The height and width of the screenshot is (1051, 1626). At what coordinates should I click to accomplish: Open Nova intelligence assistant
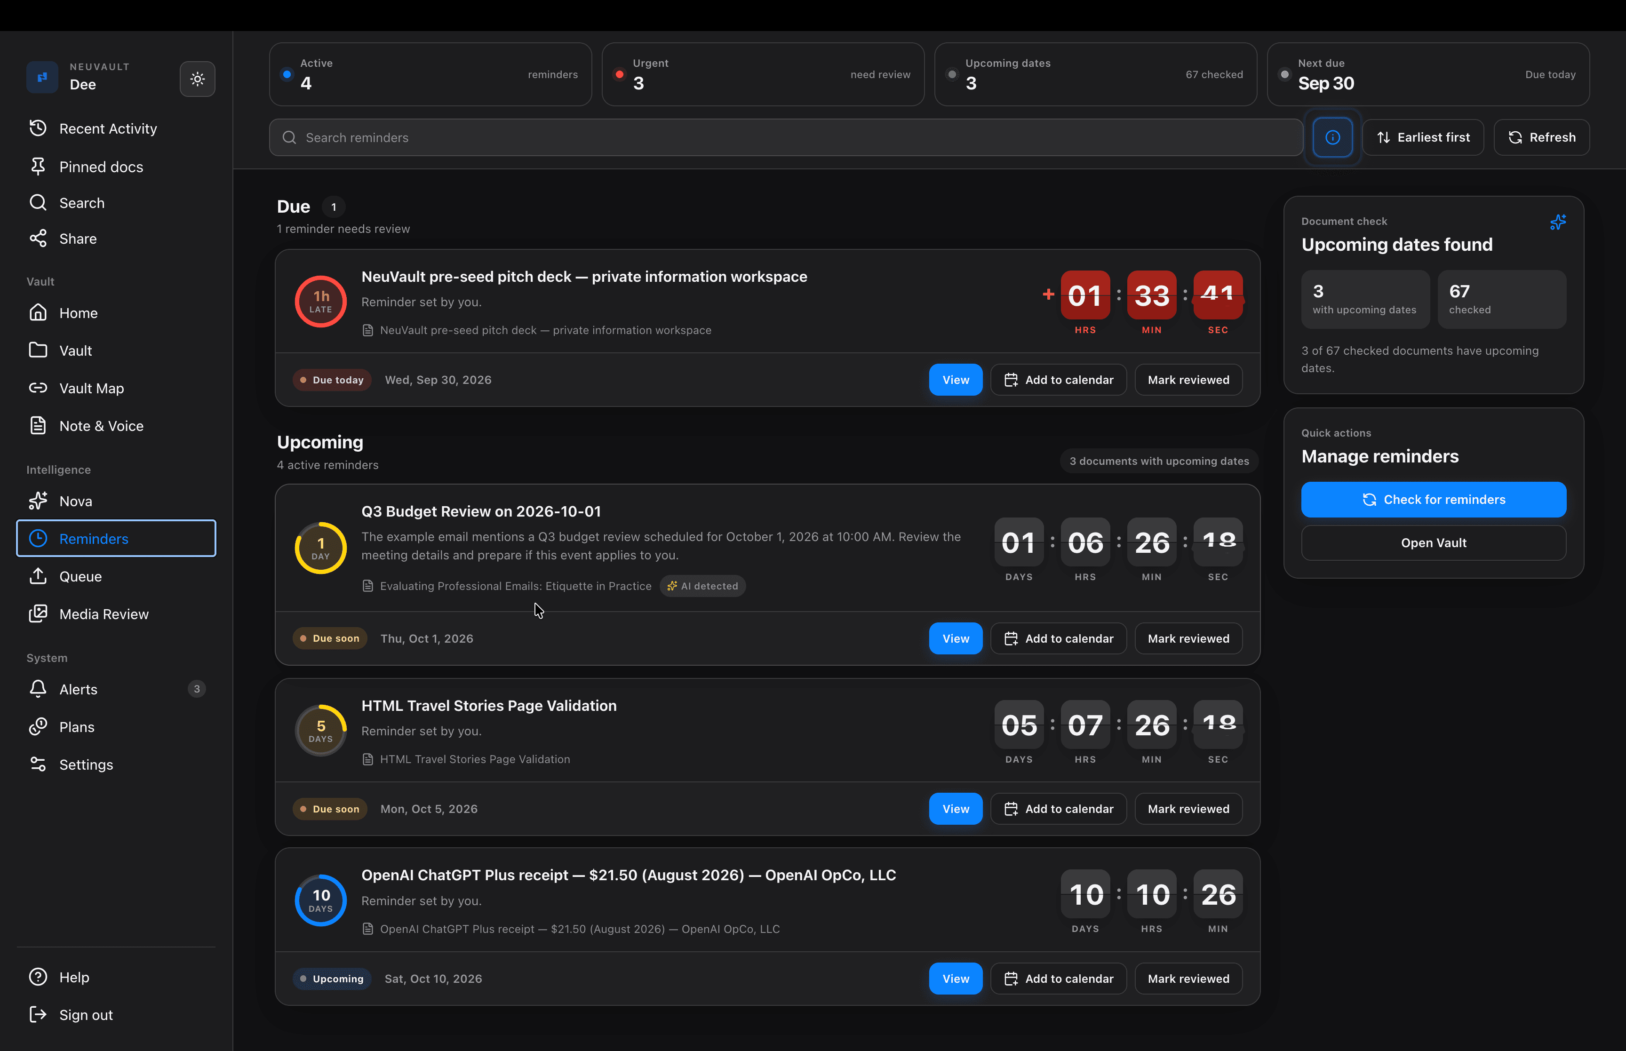[x=116, y=501]
